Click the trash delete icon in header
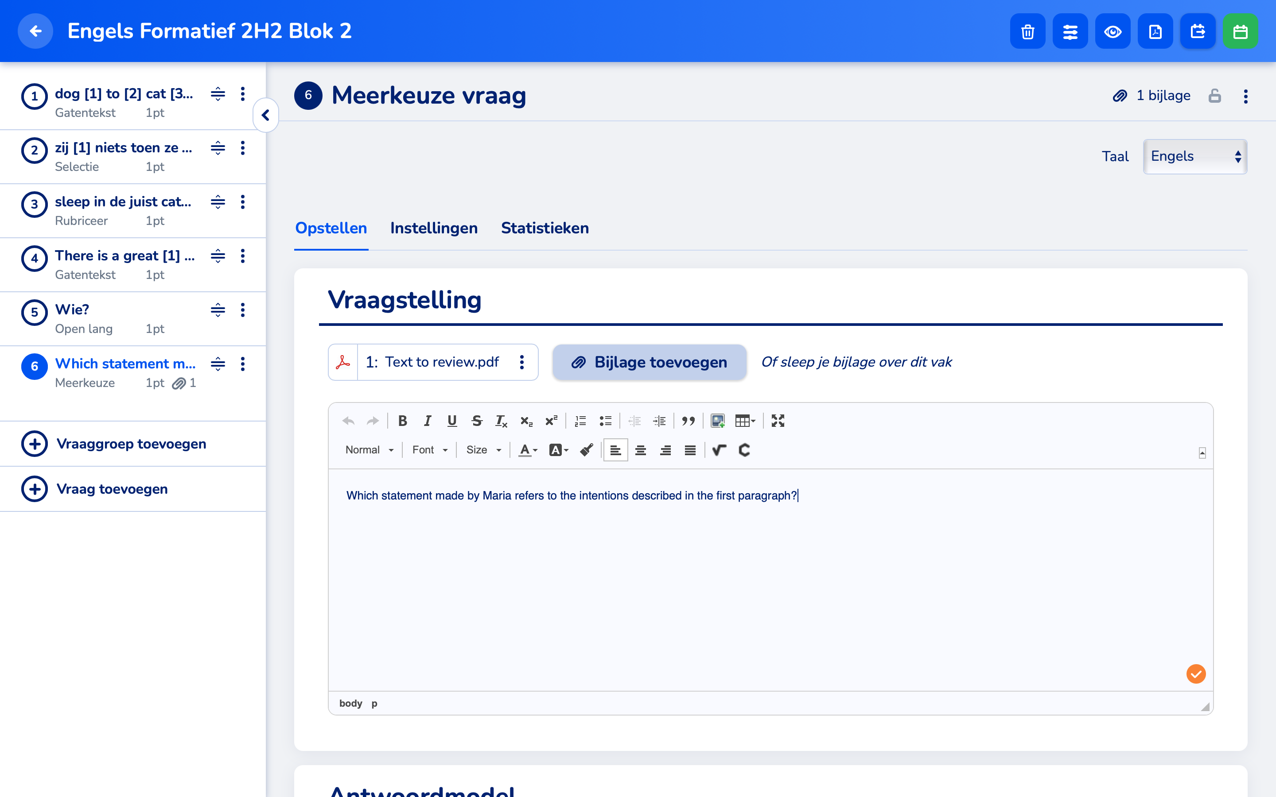Screen dimensions: 1276x797 pyautogui.click(x=1027, y=31)
